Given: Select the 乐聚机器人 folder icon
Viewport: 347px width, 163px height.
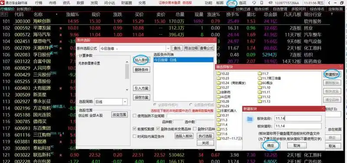Looking at the screenshot, I should tap(219, 111).
